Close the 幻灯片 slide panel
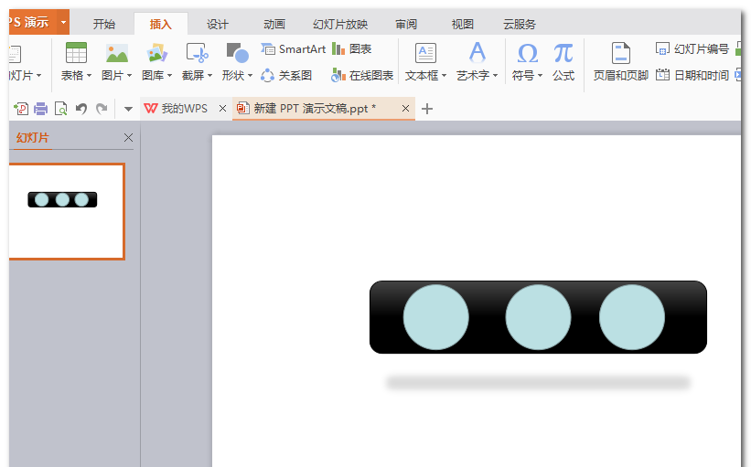Viewport: 751px width, 467px height. [x=128, y=138]
